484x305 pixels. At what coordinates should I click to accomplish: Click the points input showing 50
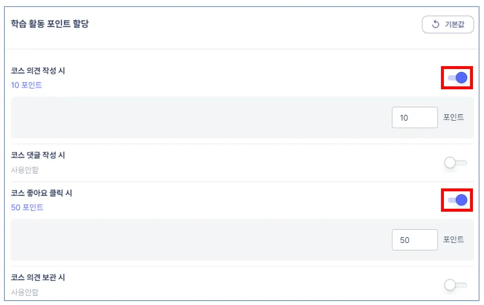(414, 239)
